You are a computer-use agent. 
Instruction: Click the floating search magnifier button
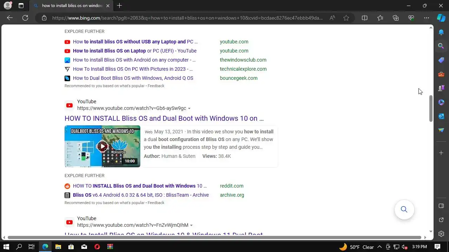pos(404,209)
